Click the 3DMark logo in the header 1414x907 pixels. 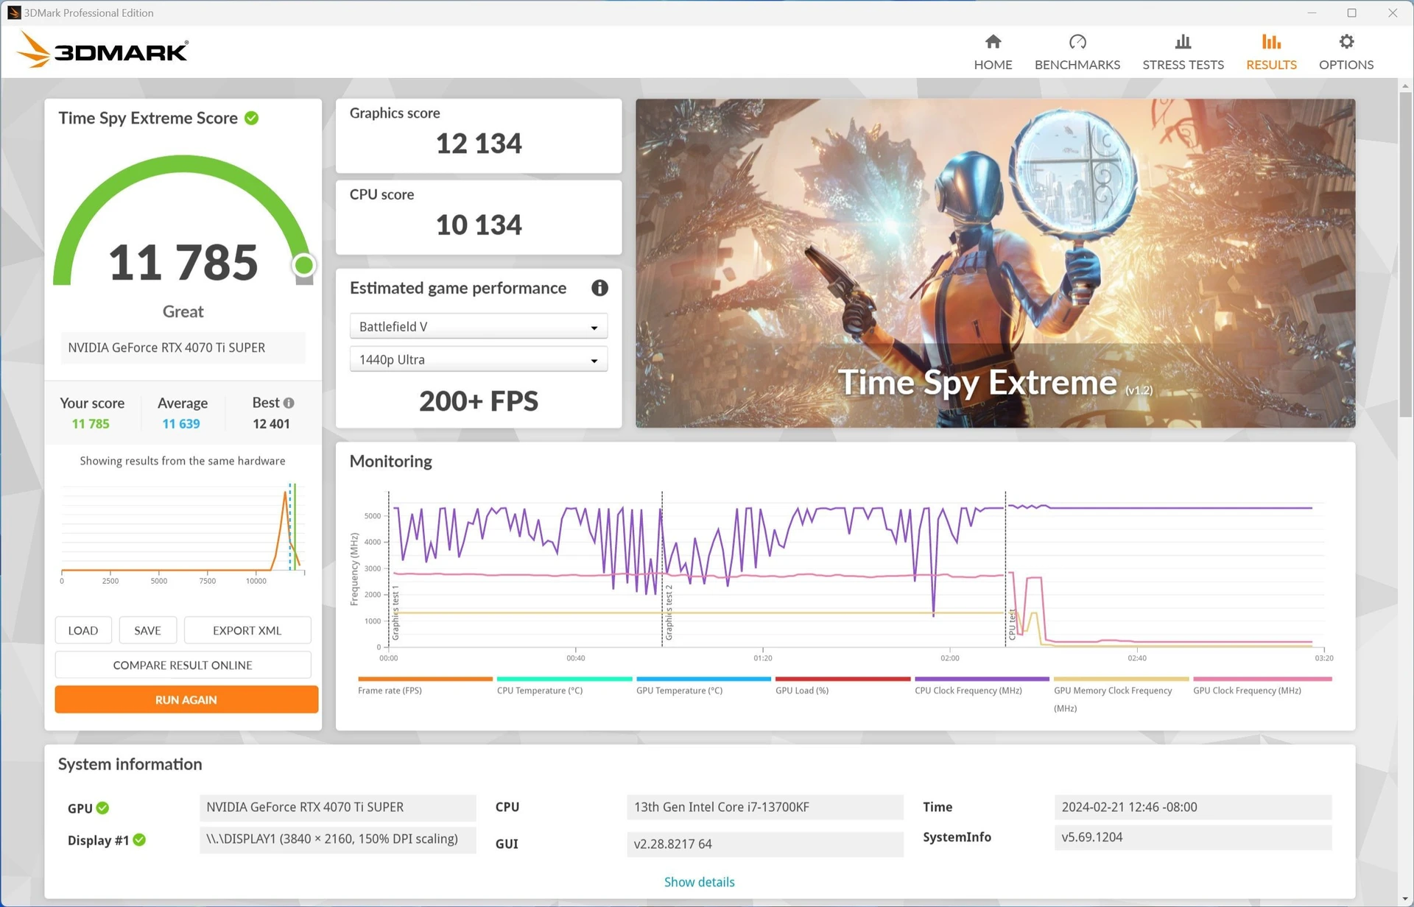102,50
